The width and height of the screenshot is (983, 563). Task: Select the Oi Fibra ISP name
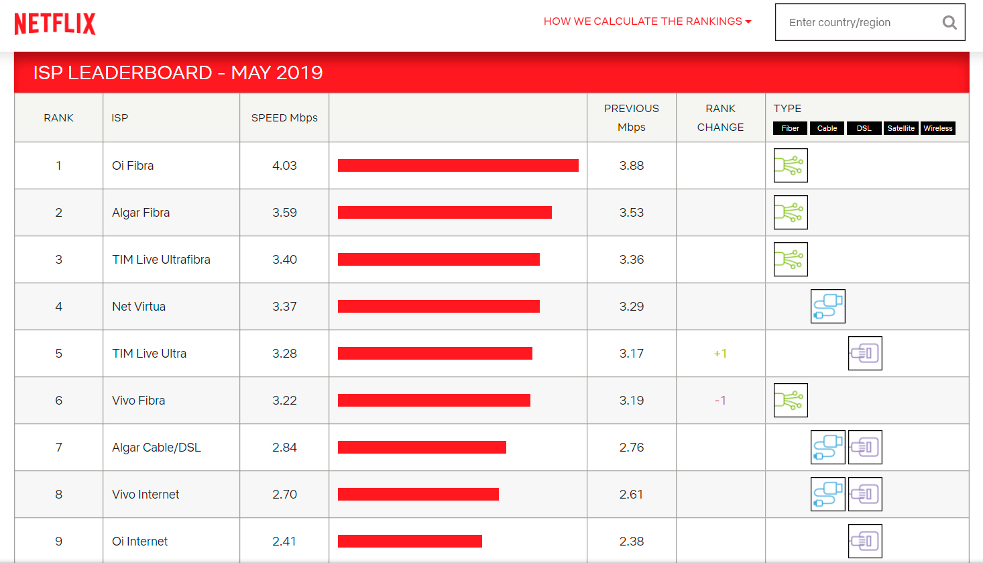pyautogui.click(x=133, y=165)
